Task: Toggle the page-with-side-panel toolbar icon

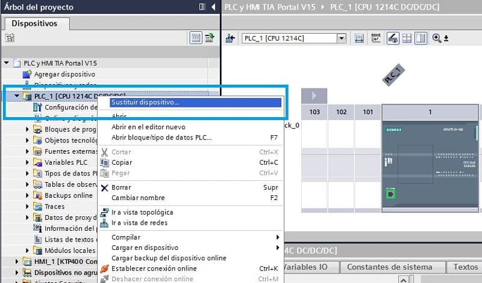Action: [421, 38]
